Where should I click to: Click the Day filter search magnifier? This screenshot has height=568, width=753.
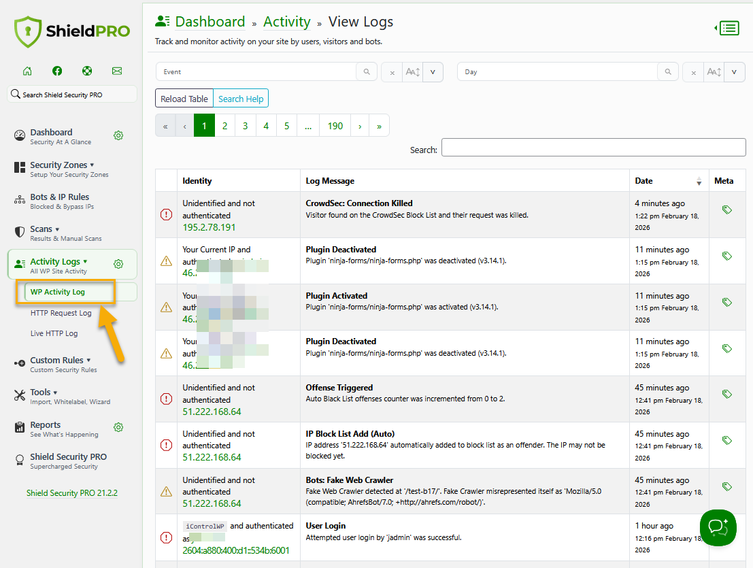pos(667,72)
